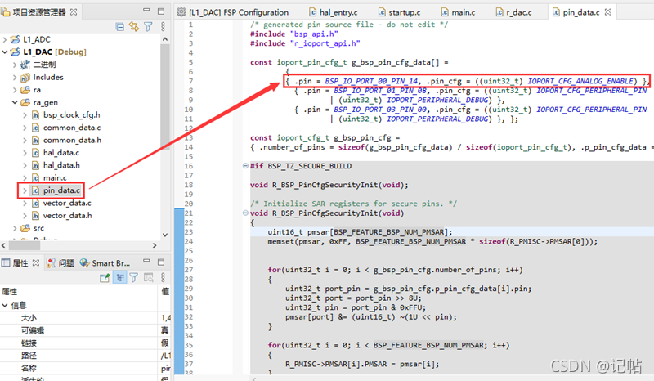Click the vector_data.c file icon

(36, 204)
